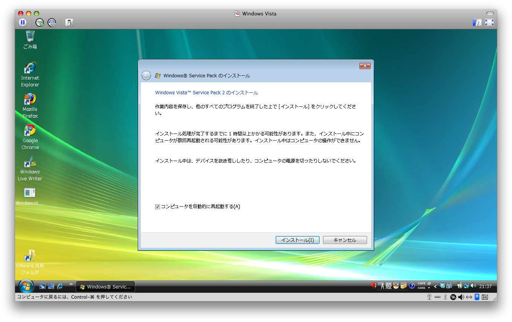This screenshot has height=322, width=512.
Task: Revert to snapshot with the clock-calendar icon
Action: 52,22
